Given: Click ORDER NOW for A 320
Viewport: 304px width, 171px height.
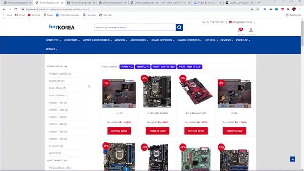Looking at the screenshot, I should point(119,131).
